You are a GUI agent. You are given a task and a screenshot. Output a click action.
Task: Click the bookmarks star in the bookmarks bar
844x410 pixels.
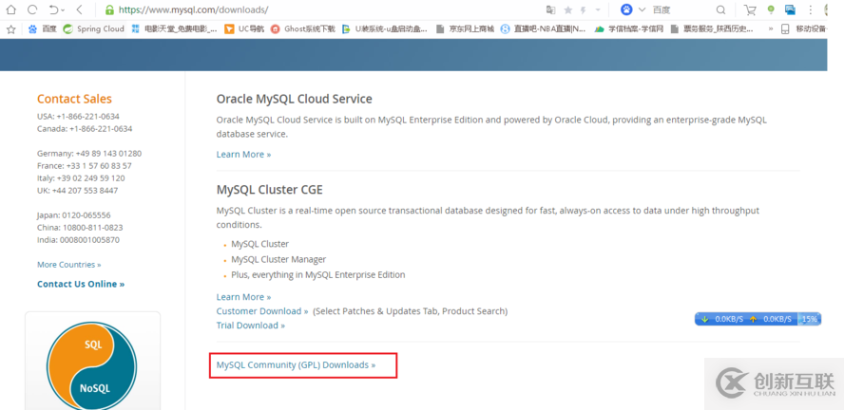click(10, 29)
